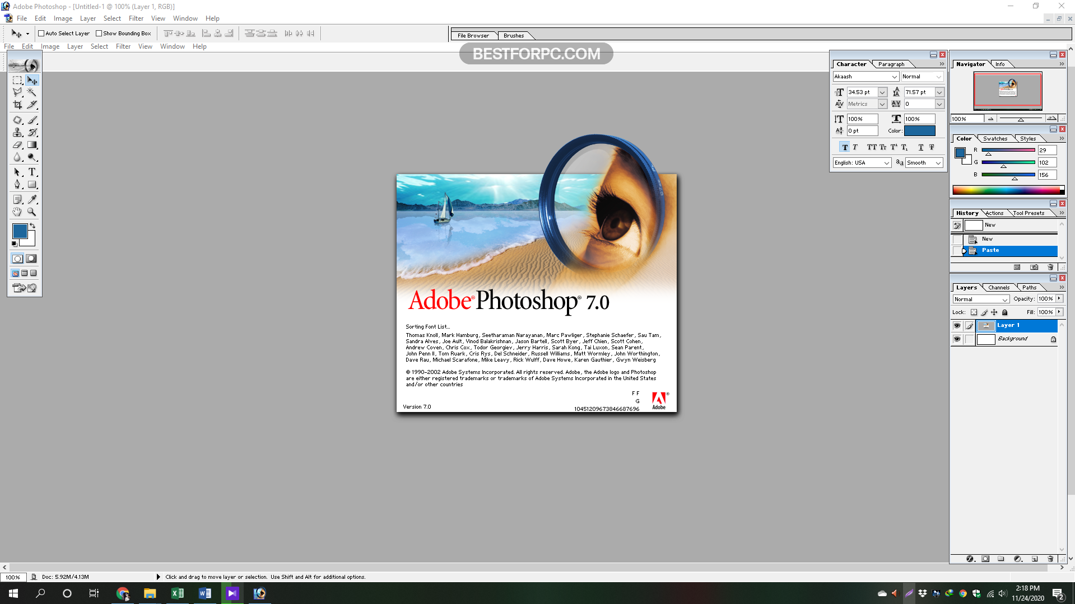Hide Layer 1 visibility eye
This screenshot has height=604, width=1075.
tap(957, 325)
